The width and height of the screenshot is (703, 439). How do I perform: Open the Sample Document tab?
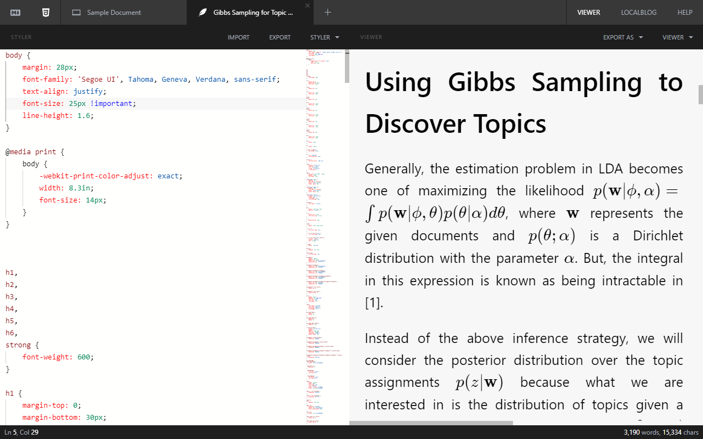(x=124, y=12)
